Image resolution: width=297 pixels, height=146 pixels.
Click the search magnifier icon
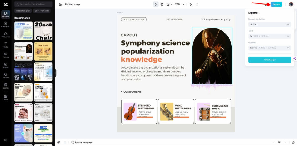[17, 4]
